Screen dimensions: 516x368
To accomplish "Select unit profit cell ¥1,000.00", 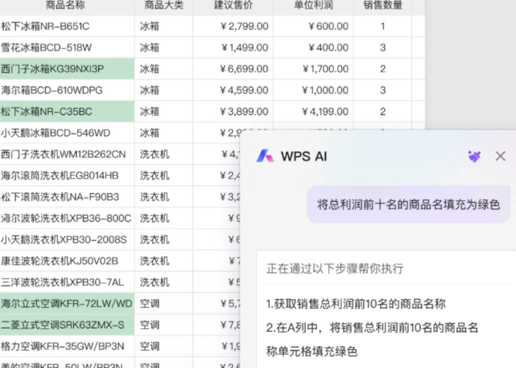I will point(313,90).
